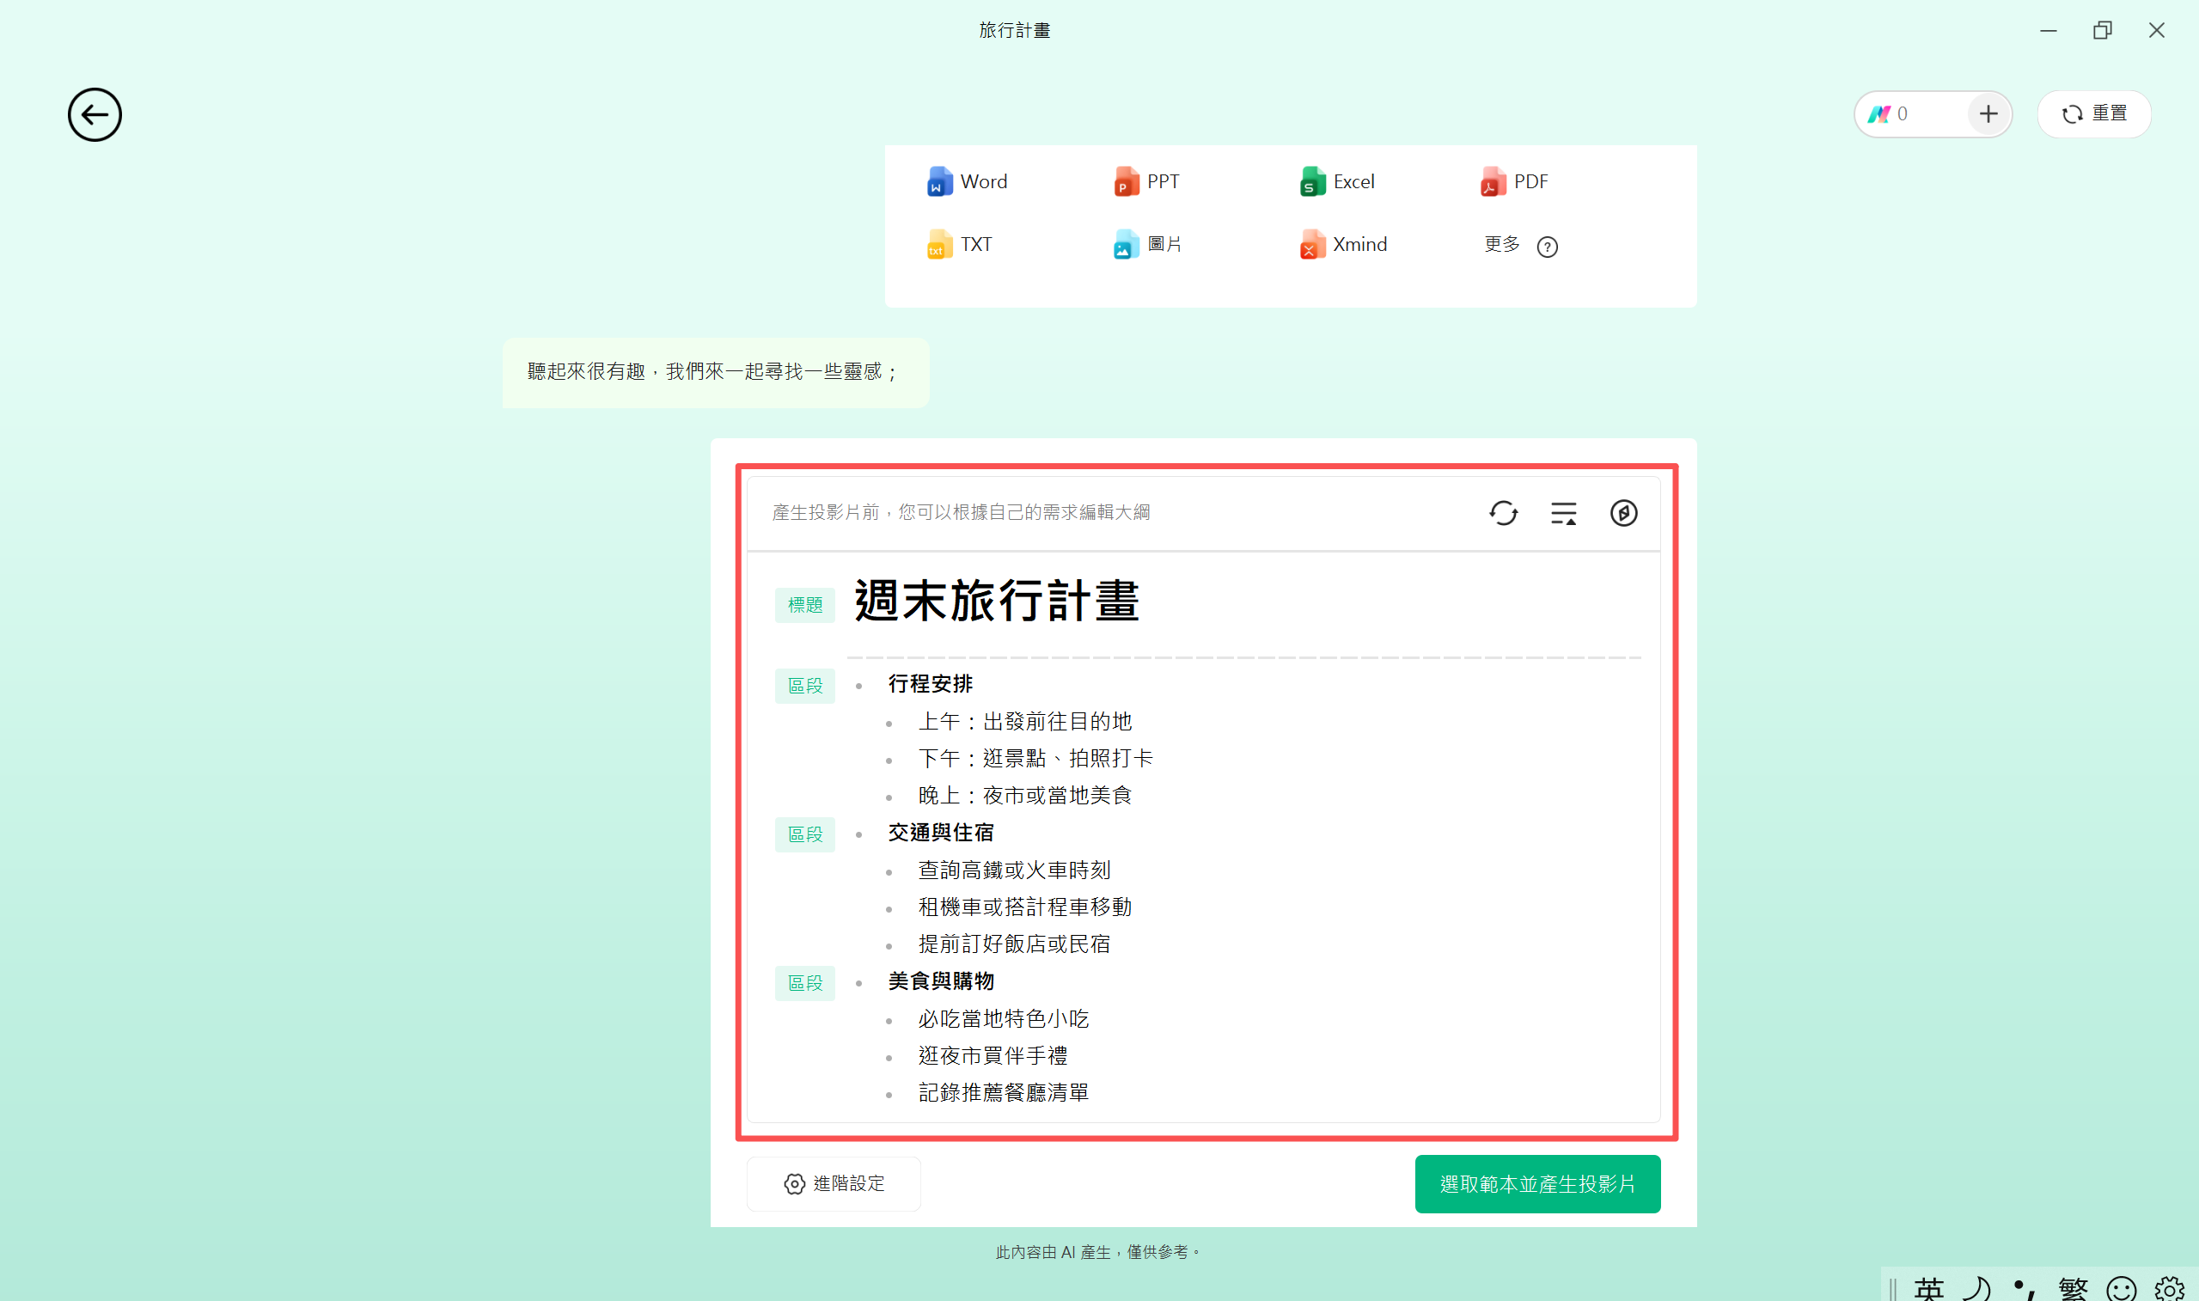Select the 圖片 image format icon
Image resolution: width=2199 pixels, height=1301 pixels.
point(1127,246)
